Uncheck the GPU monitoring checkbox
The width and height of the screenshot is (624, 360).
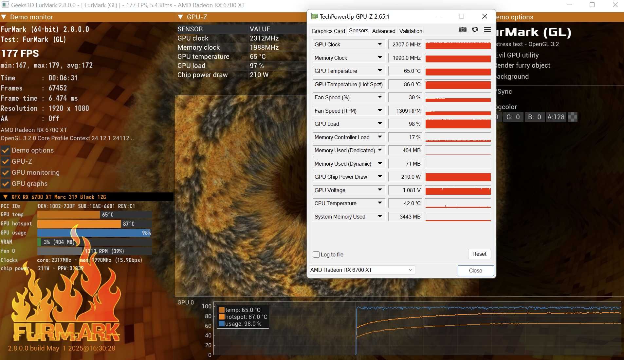(5, 173)
